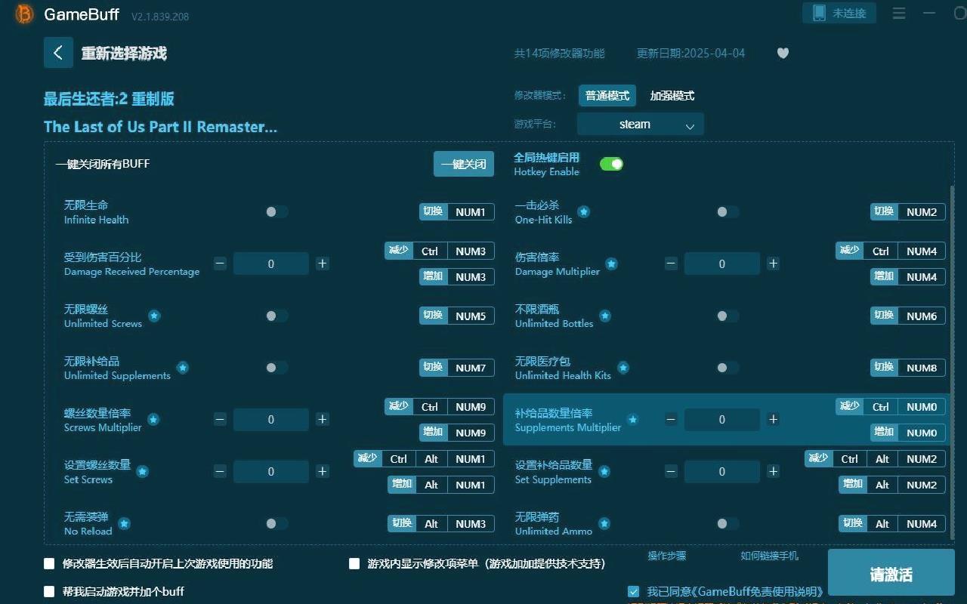Image resolution: width=967 pixels, height=604 pixels.
Task: Increase Screws Multiplier with plus
Action: pyautogui.click(x=322, y=419)
